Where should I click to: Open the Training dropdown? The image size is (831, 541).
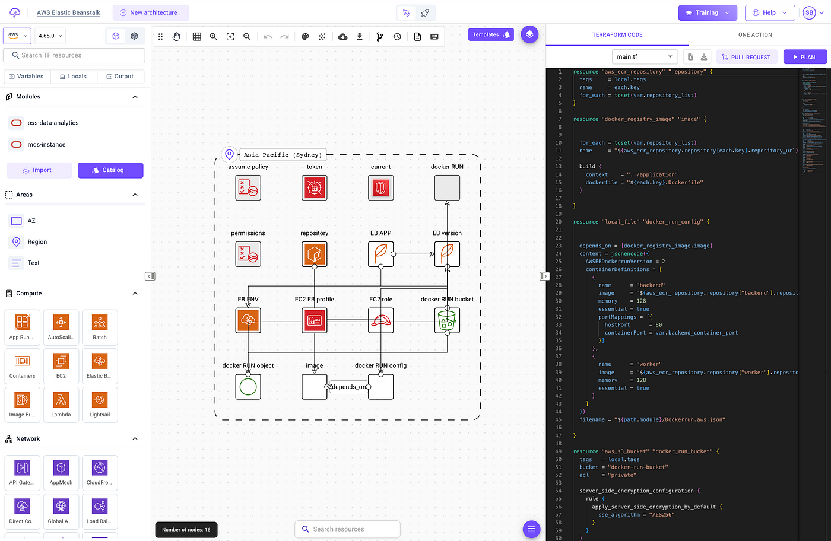click(708, 12)
